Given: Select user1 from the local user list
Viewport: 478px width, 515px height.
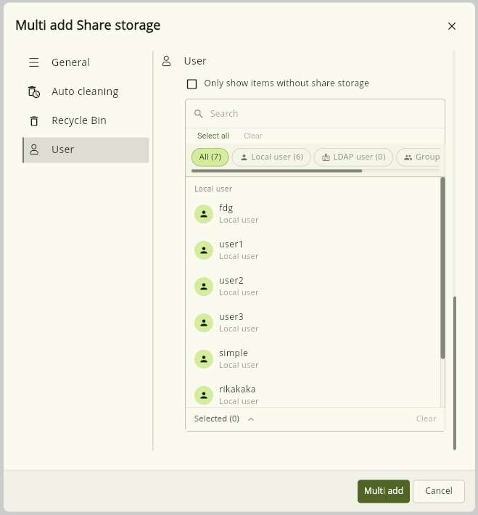Looking at the screenshot, I should 313,250.
